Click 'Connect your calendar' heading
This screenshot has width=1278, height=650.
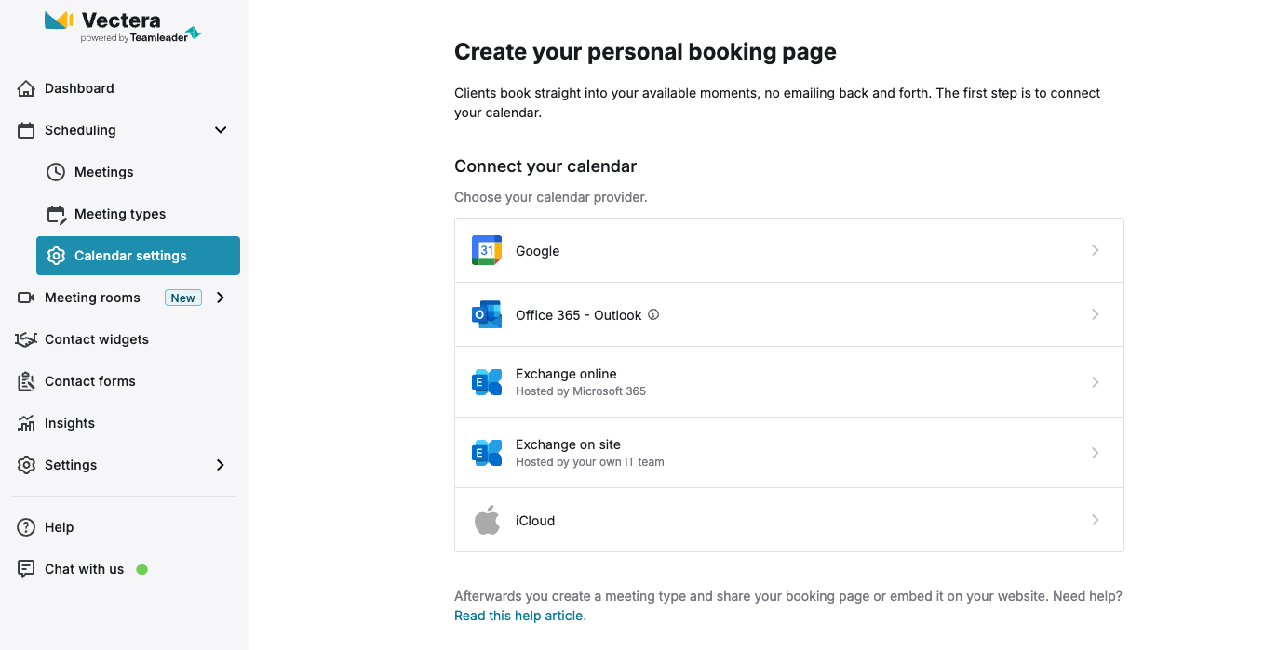point(545,166)
